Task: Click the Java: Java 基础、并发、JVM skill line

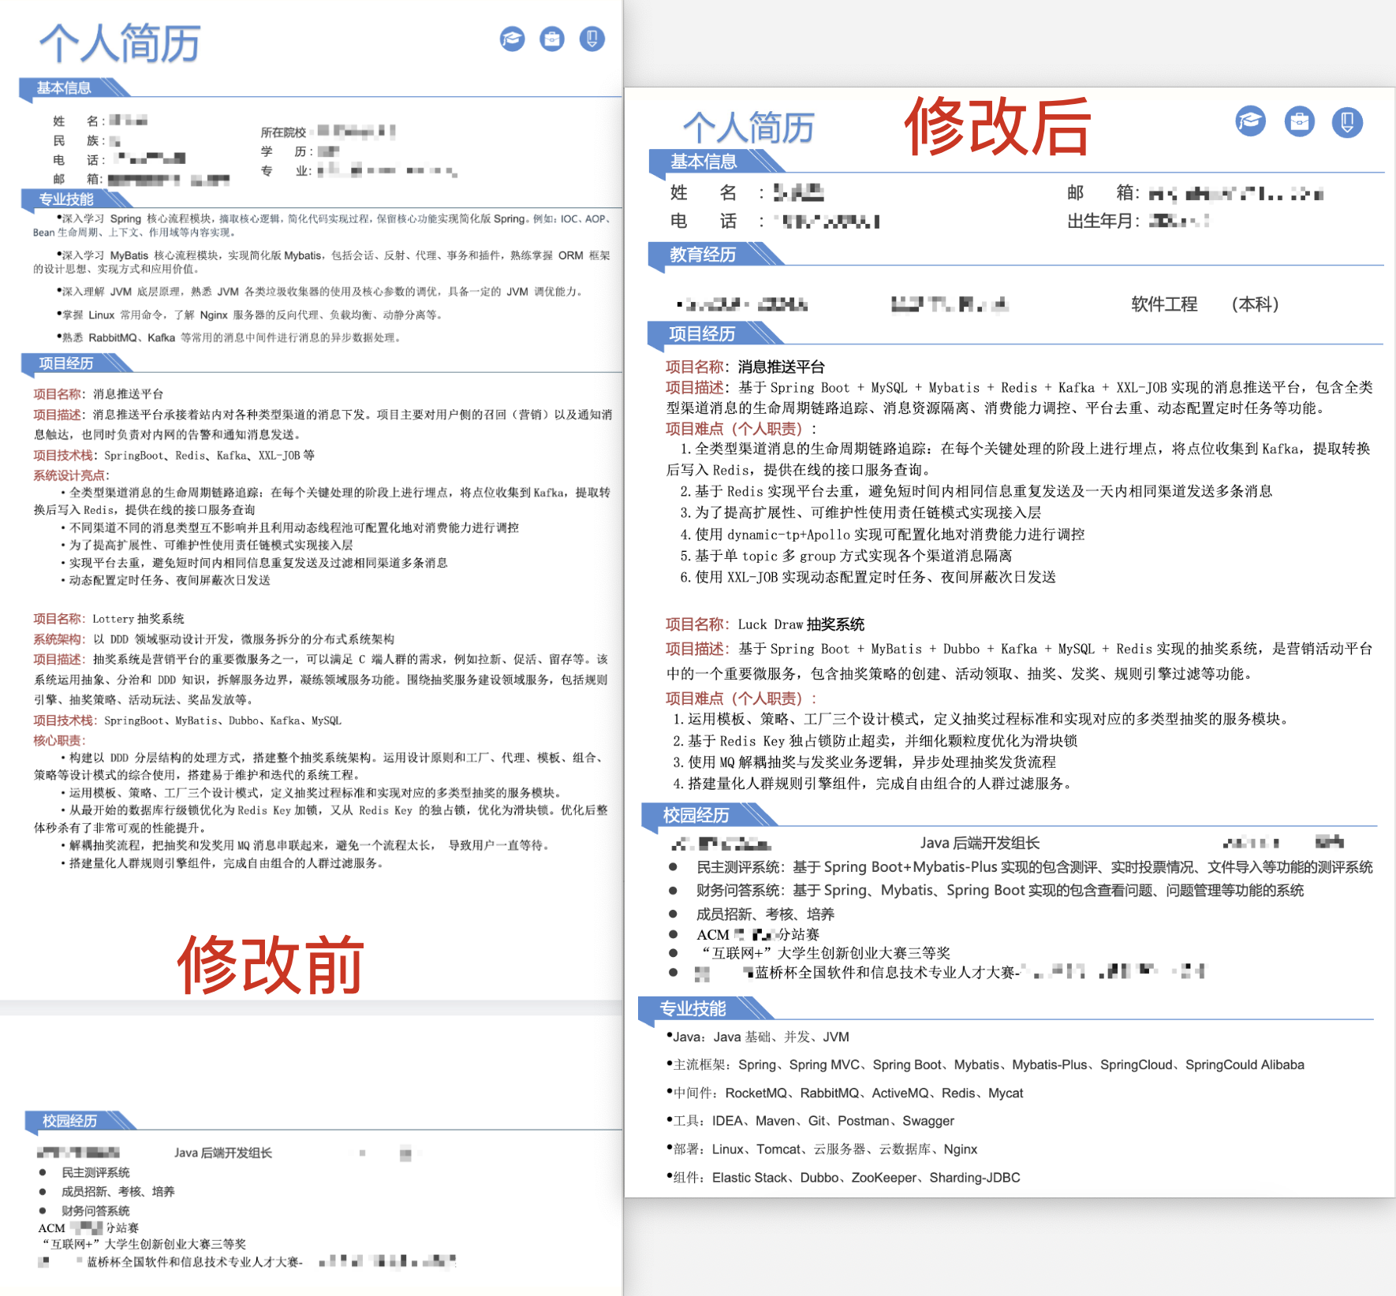Action: click(x=758, y=1037)
